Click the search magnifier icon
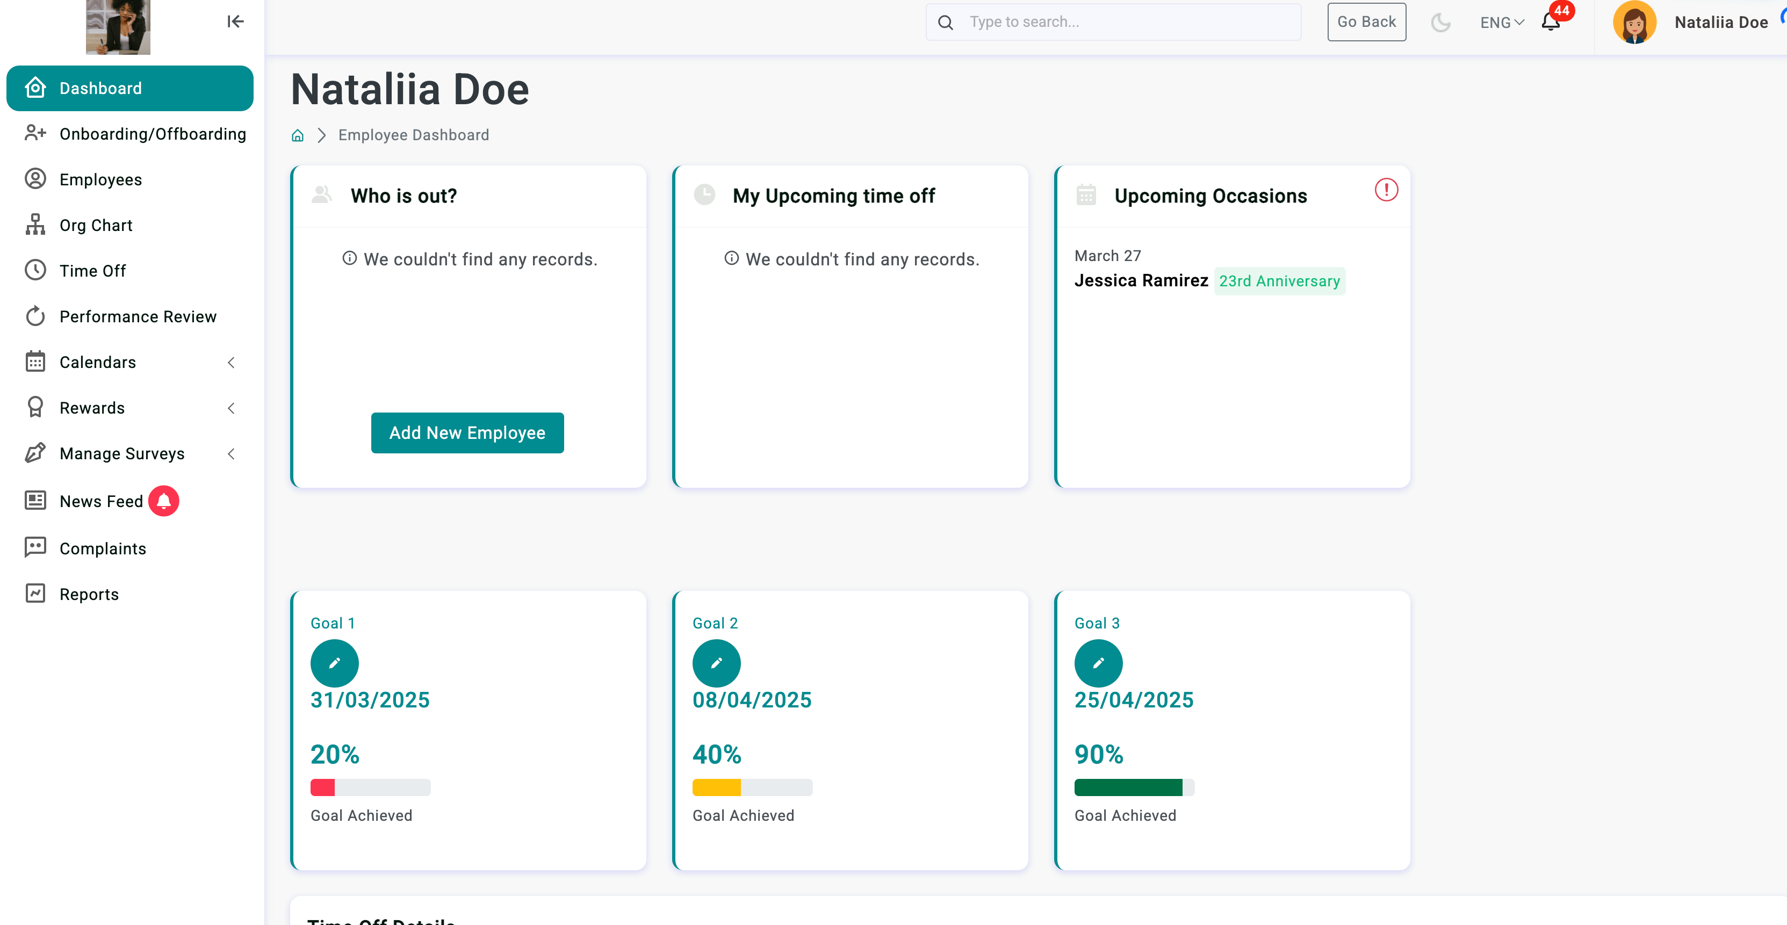 click(945, 22)
